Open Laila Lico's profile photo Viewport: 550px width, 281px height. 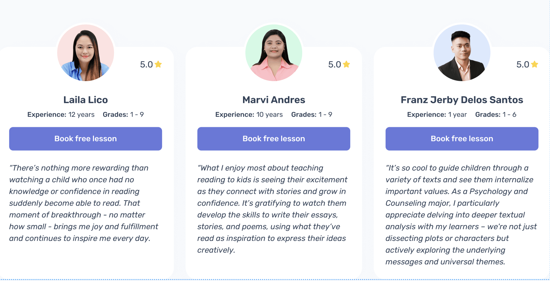(x=85, y=53)
